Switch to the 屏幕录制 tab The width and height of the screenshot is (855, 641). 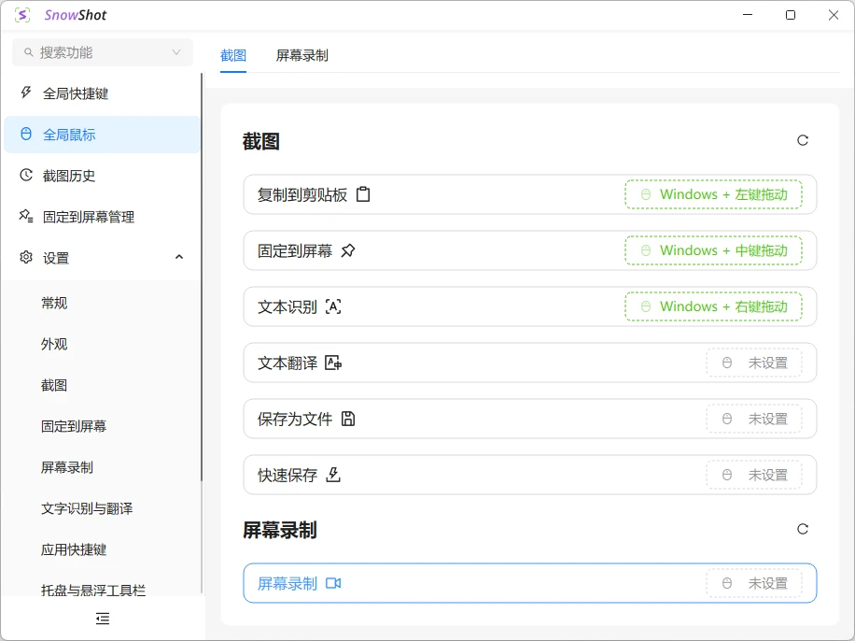[302, 56]
